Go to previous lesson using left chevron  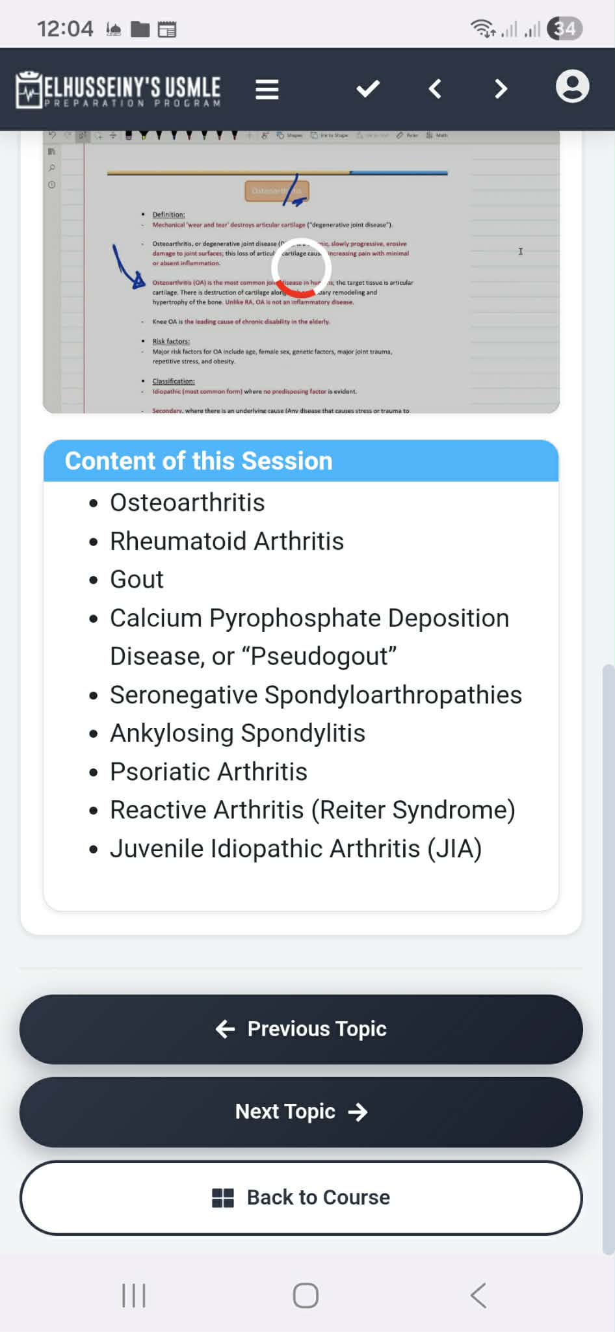point(436,89)
